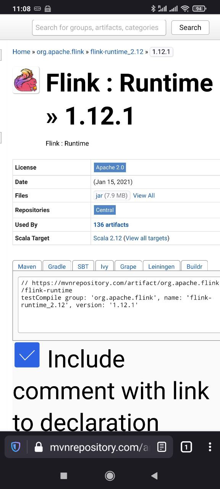Open the Apache 2.0 license tag
Image resolution: width=220 pixels, height=489 pixels.
pyautogui.click(x=110, y=167)
